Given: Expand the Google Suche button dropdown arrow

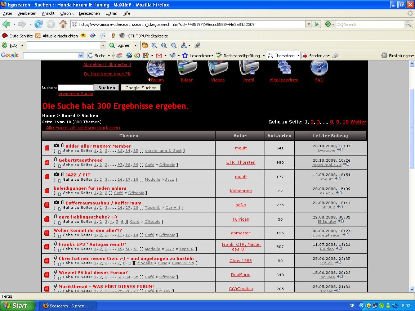Looking at the screenshot, I should click(x=109, y=56).
